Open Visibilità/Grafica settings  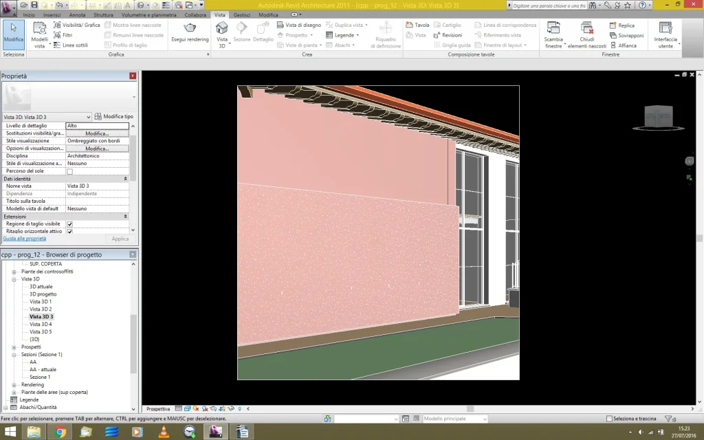click(76, 25)
